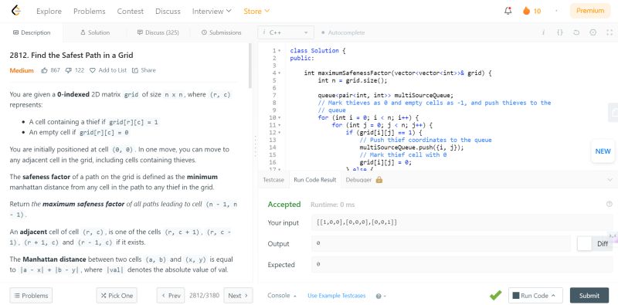The image size is (618, 305).
Task: Toggle the Autocomplete option
Action: pos(343,32)
